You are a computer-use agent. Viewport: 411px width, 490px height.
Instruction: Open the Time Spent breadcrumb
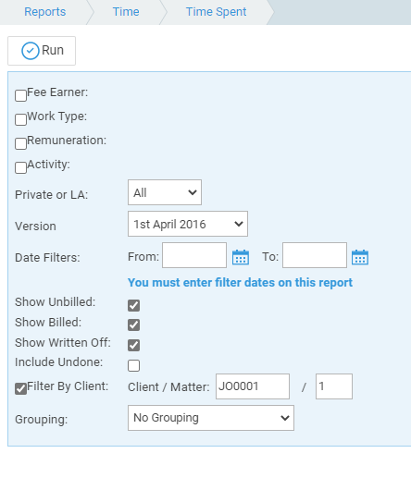216,12
